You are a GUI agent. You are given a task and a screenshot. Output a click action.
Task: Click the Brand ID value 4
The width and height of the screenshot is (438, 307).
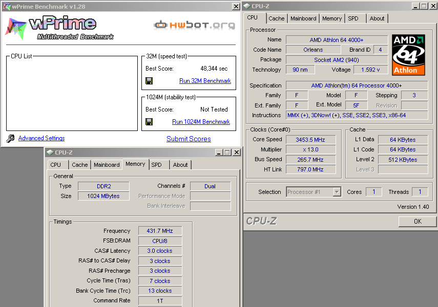tap(381, 50)
